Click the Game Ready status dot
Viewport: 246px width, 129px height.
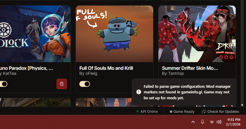(171, 112)
